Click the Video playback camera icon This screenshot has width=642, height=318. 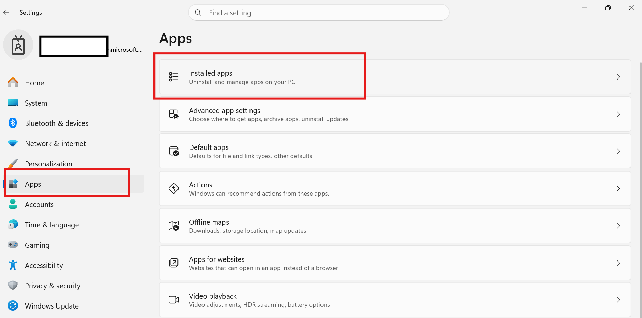click(174, 300)
